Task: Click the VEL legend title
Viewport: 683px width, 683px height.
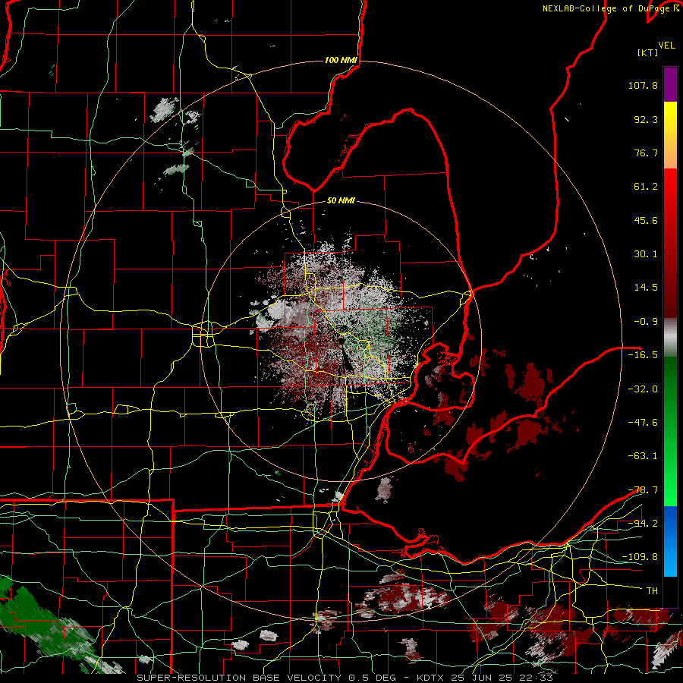Action: pos(666,46)
